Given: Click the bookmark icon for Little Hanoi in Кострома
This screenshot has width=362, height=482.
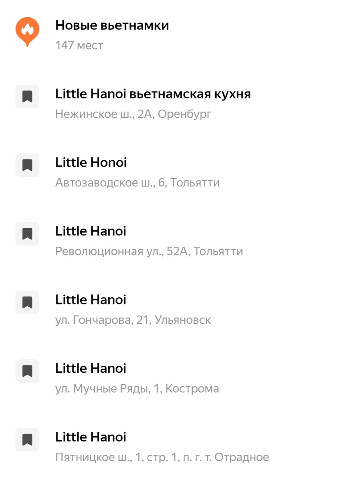Looking at the screenshot, I should (27, 371).
